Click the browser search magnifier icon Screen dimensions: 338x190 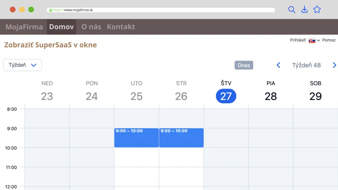point(292,10)
